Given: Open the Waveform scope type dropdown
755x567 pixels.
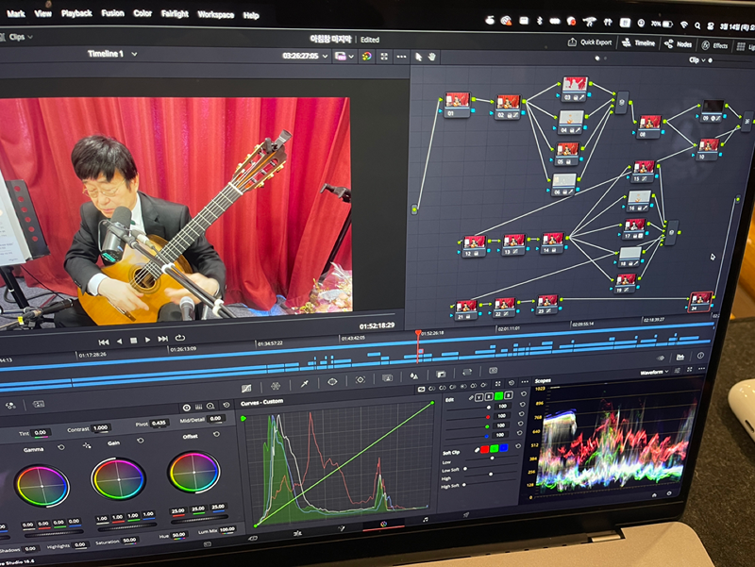Looking at the screenshot, I should pyautogui.click(x=654, y=372).
